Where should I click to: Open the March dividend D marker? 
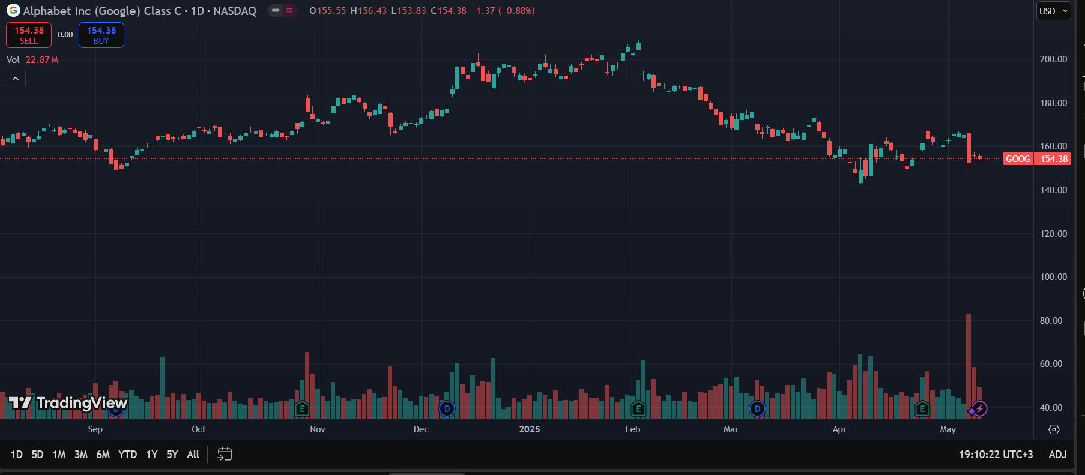tap(757, 409)
